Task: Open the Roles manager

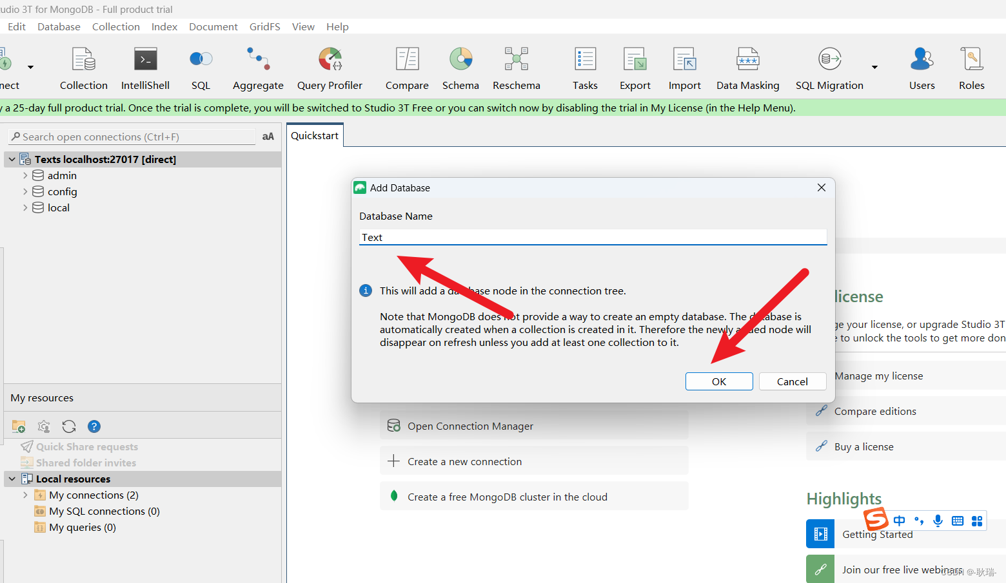Action: tap(971, 68)
